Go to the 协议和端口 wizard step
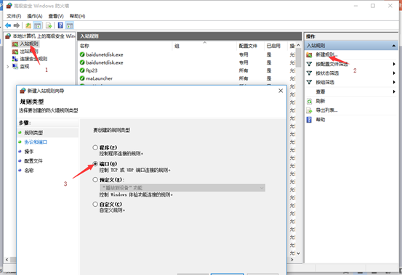Viewport: 402px width, 275px height. coord(36,142)
